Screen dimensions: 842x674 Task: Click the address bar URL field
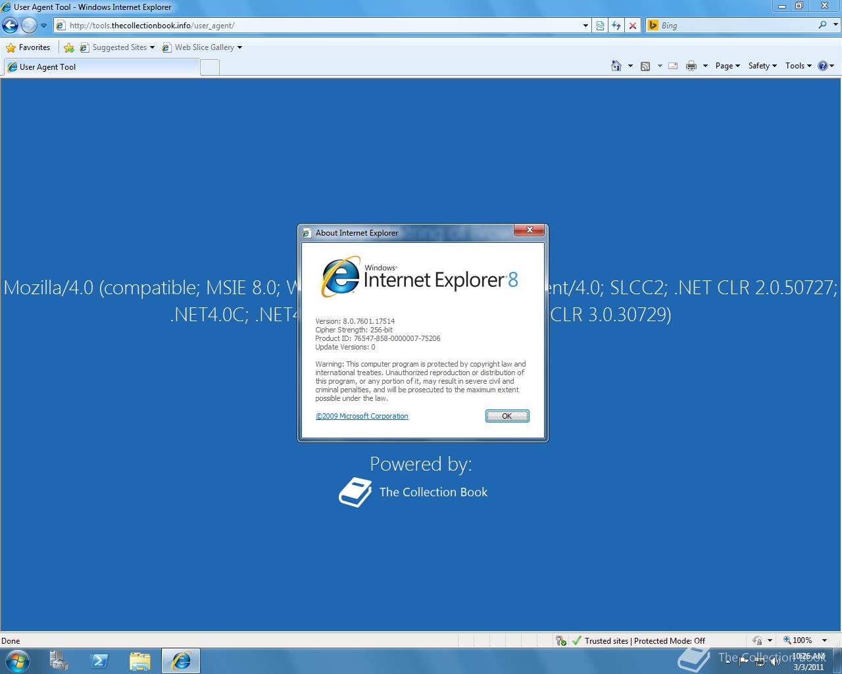(x=319, y=26)
